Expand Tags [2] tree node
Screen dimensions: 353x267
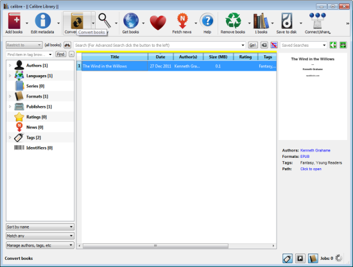click(x=10, y=137)
